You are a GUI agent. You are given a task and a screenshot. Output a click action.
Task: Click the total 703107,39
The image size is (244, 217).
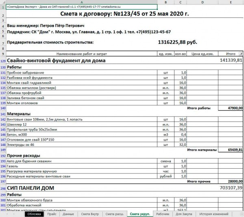coord(231,188)
